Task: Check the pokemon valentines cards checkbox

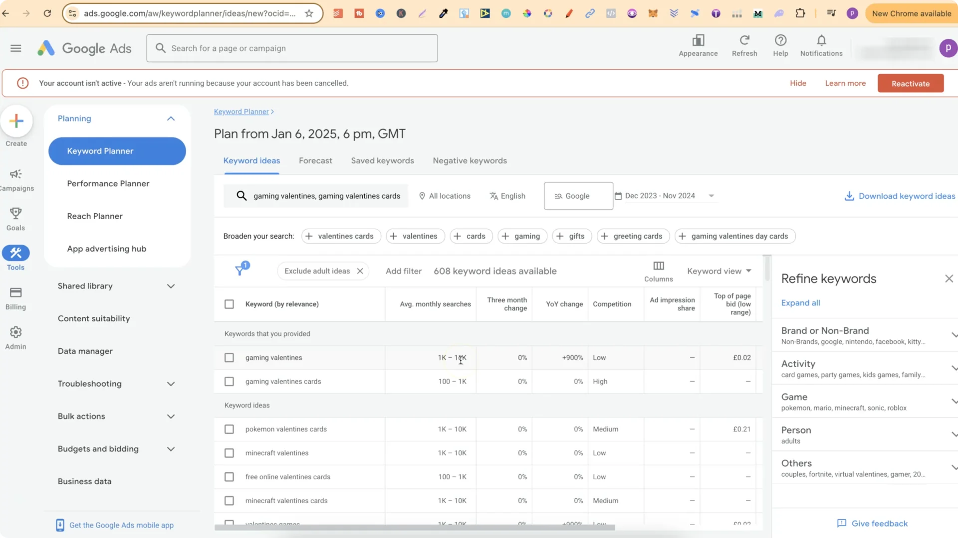Action: [229, 429]
